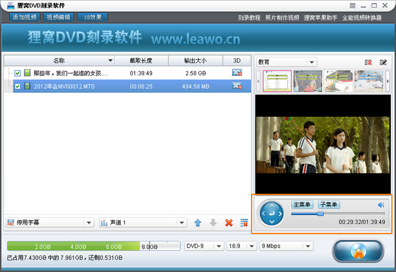Click the film icon of 那些年 row

tap(27, 73)
